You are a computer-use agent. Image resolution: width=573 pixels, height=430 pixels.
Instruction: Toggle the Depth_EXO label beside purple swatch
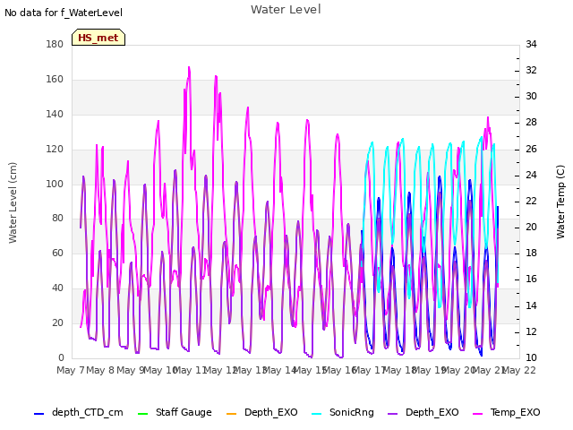pyautogui.click(x=432, y=412)
